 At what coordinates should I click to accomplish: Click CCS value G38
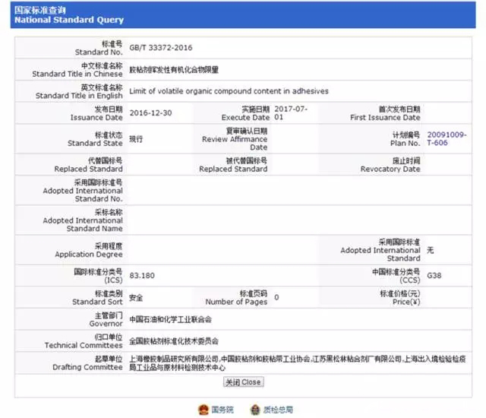tap(434, 275)
